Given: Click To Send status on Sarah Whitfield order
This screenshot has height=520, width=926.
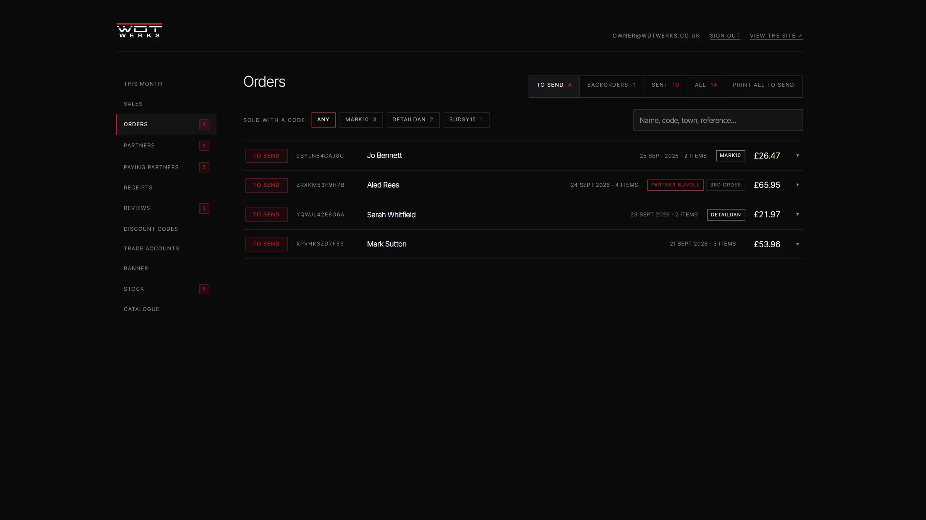Looking at the screenshot, I should click(267, 215).
